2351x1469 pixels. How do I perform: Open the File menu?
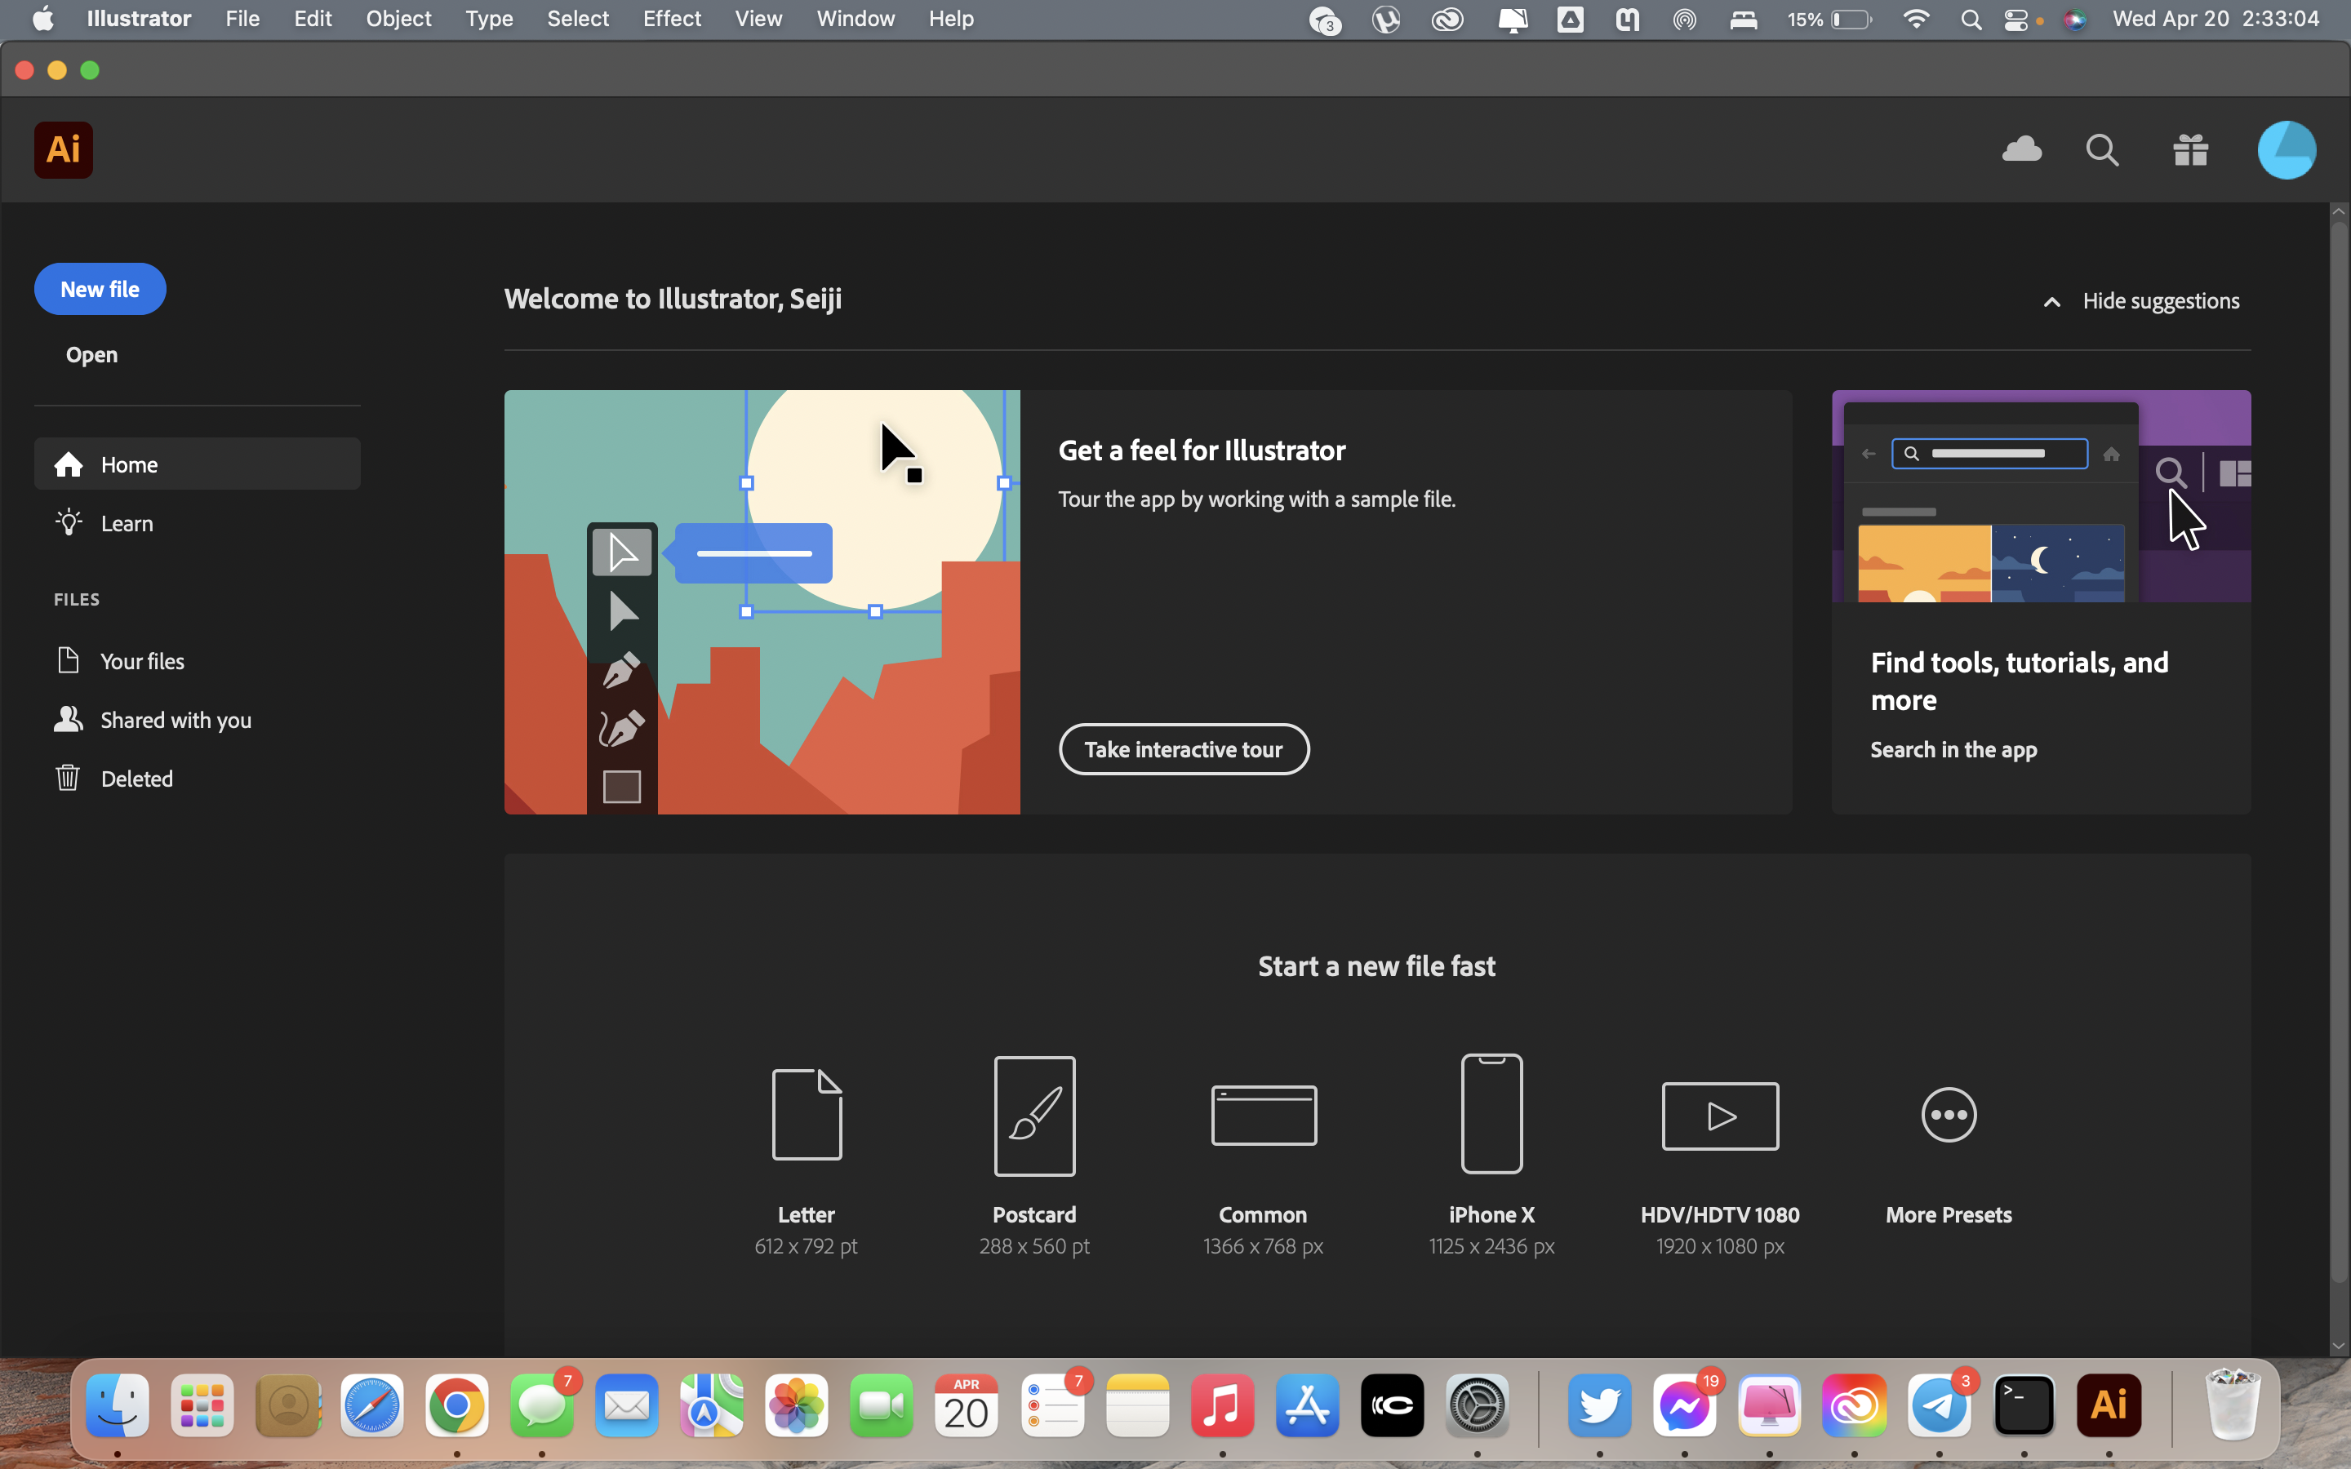tap(241, 19)
